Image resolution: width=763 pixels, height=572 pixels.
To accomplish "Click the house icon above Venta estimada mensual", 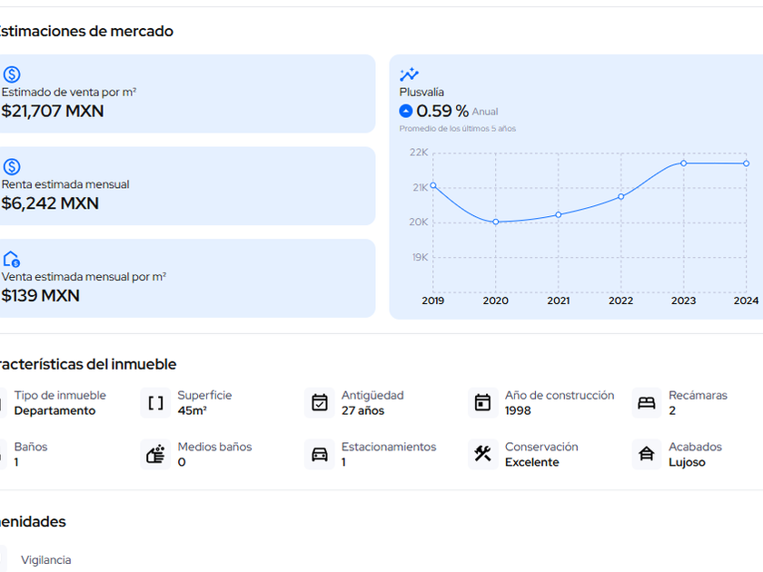I will [12, 259].
